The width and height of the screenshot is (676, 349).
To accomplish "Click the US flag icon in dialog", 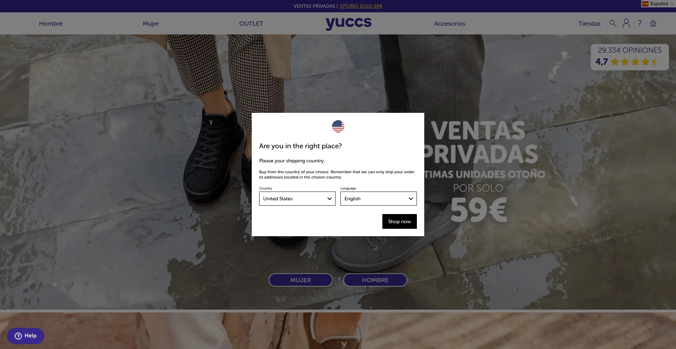I will (x=338, y=126).
